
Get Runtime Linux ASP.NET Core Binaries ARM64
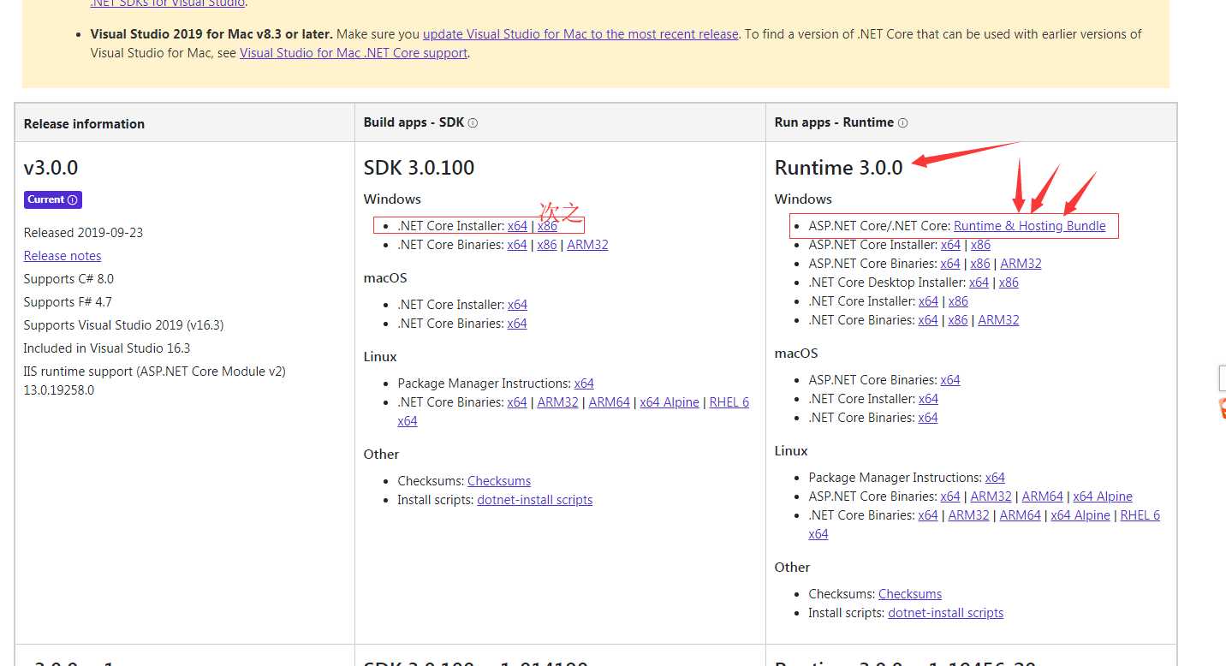coord(1042,497)
